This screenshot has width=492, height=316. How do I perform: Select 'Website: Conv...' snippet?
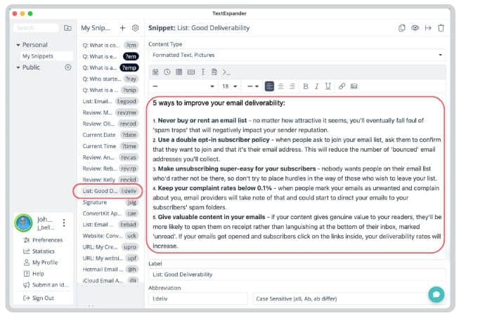pyautogui.click(x=110, y=236)
